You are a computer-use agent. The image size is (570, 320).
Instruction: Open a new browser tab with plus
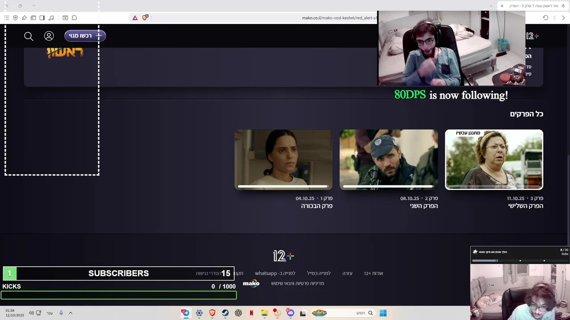(x=491, y=6)
